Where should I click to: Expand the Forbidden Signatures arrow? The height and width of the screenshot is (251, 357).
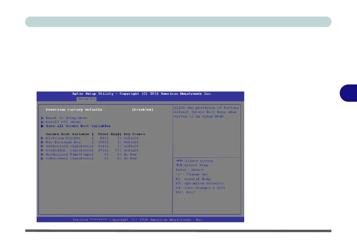tap(42, 150)
